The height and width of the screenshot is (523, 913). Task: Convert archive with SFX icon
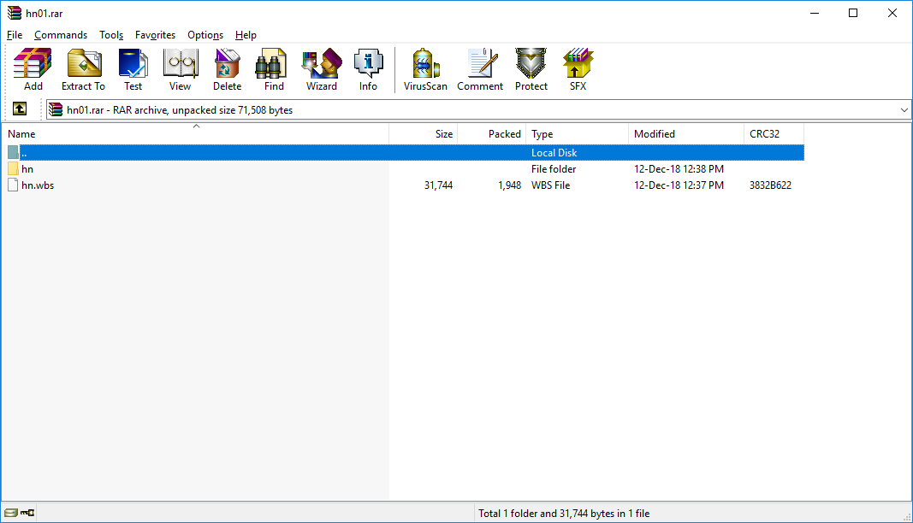pyautogui.click(x=578, y=69)
